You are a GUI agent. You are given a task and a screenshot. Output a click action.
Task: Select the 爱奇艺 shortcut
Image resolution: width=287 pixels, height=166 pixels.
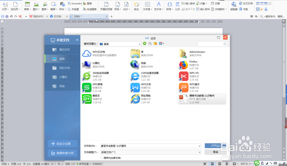pos(92,99)
